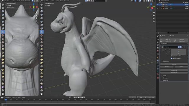189x106 pixels.
Task: Hide Sphere in viewport via eye icon
Action: pos(185,9)
